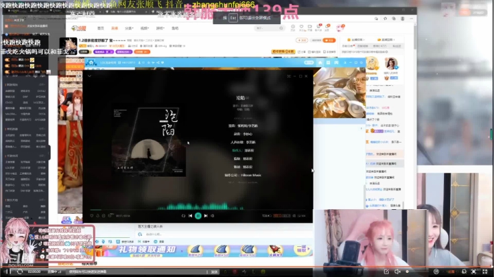Skip to the previous track
494x277 pixels.
(x=190, y=215)
